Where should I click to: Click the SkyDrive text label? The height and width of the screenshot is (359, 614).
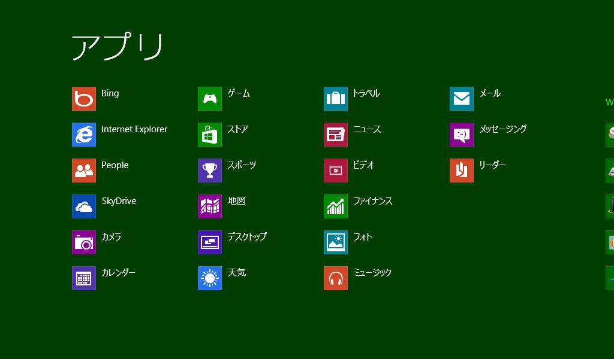(x=119, y=201)
